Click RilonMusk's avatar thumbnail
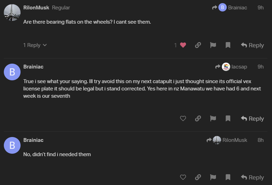Screen dimensions: 272x185 coord(12,13)
